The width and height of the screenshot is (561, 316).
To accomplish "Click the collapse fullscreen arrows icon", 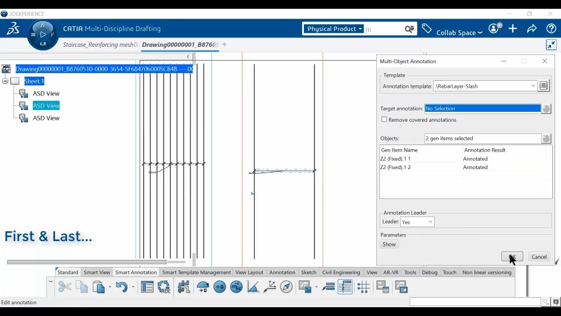I will pyautogui.click(x=551, y=45).
